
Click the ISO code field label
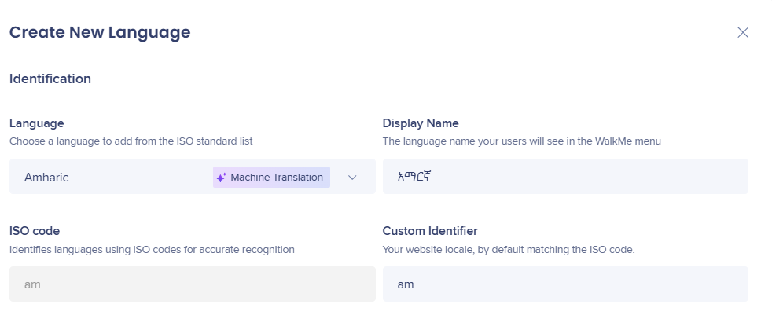tap(35, 231)
